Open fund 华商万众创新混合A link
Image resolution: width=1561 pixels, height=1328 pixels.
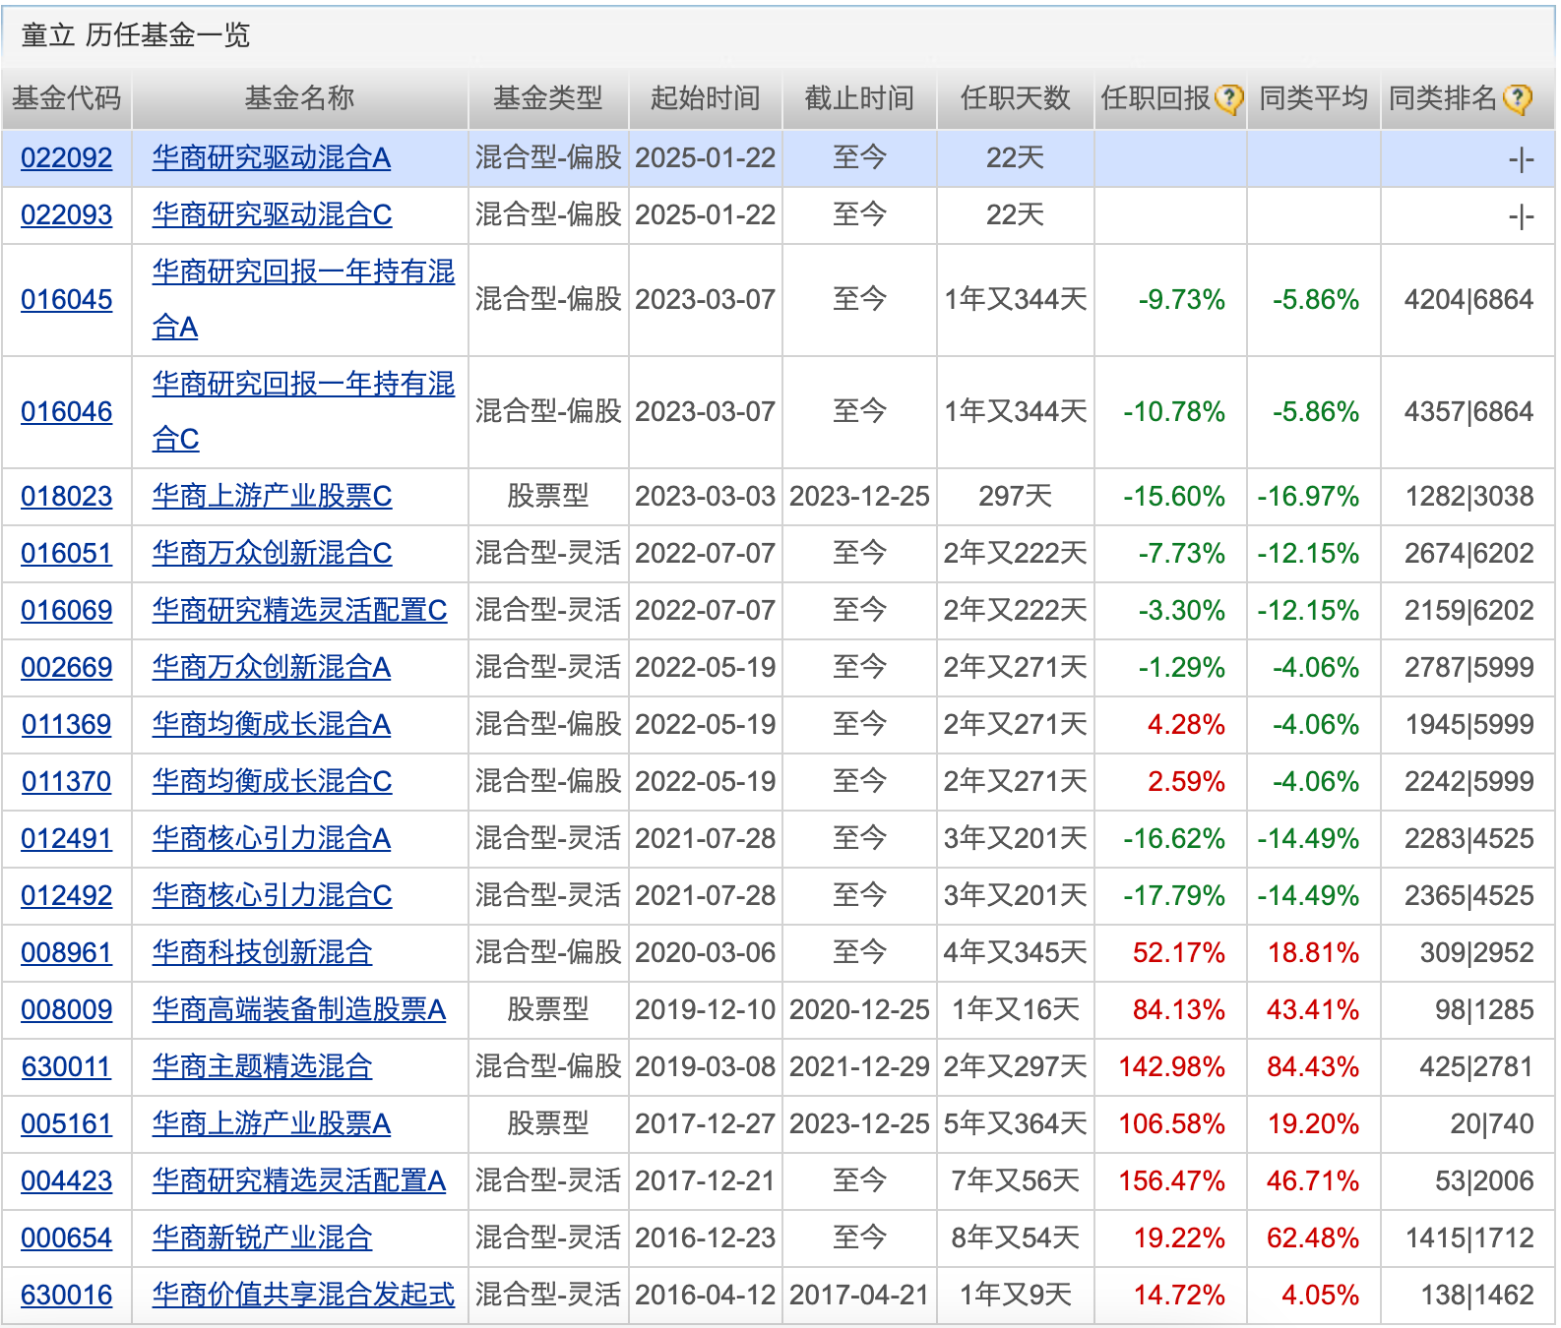[x=272, y=667]
